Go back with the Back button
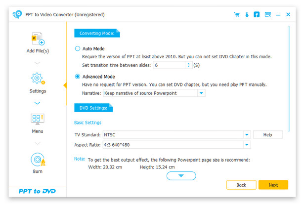 click(x=241, y=185)
